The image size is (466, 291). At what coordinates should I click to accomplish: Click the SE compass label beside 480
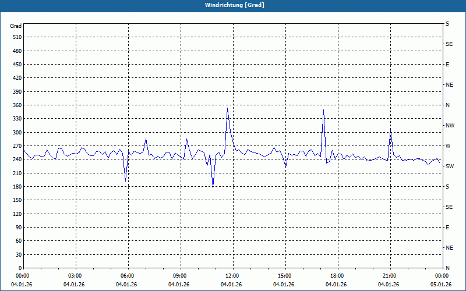tap(449, 44)
